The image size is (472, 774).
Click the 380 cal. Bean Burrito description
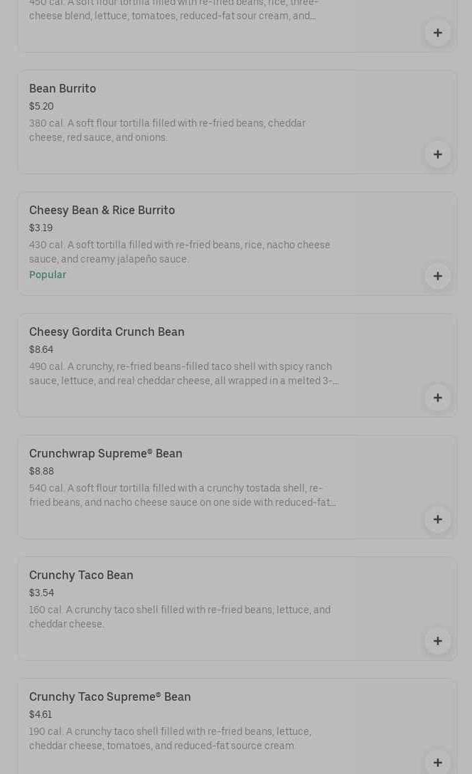[x=167, y=130]
